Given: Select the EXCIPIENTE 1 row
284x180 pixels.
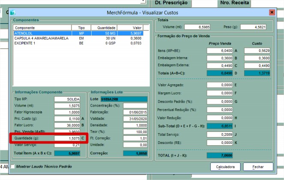Looking at the screenshot, I should 79,43.
